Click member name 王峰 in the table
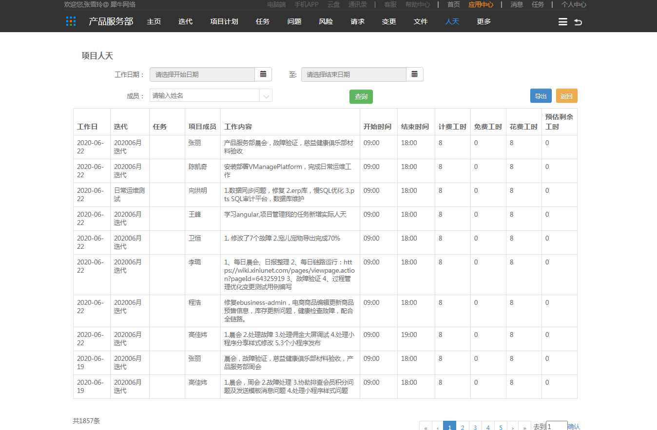This screenshot has width=657, height=430. click(x=195, y=214)
